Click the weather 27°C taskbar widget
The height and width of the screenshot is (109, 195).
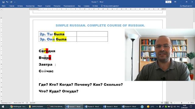[x=151, y=107]
